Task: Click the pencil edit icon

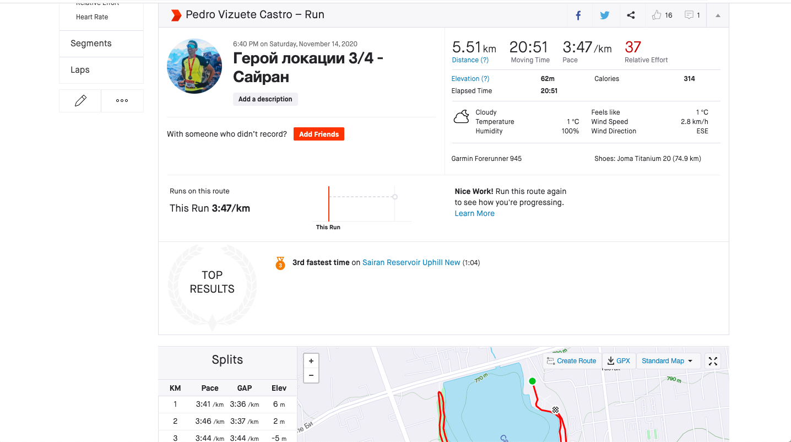Action: coord(80,101)
